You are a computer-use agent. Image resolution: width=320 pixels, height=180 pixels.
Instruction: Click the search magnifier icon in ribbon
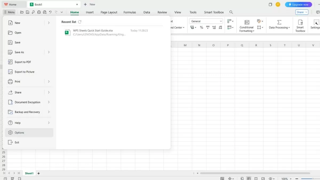(x=231, y=12)
